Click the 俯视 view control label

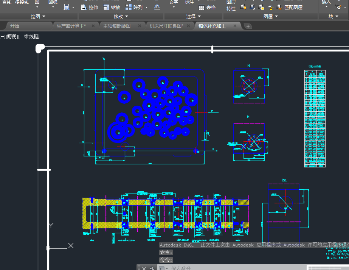click(12, 36)
